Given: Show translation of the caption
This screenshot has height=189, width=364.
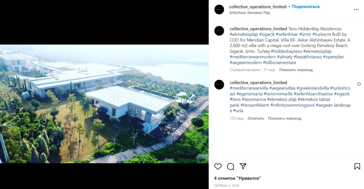Looking at the screenshot, I should 296,70.
